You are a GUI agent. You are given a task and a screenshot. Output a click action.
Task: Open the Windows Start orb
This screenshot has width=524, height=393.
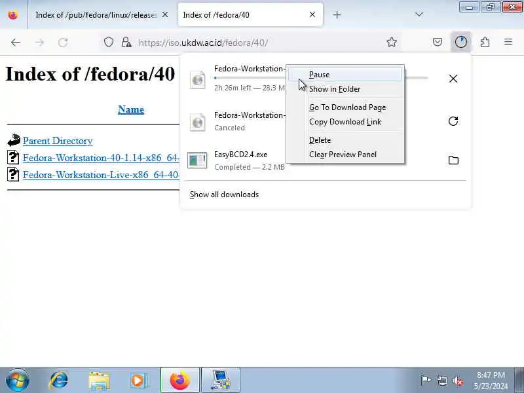tap(18, 380)
